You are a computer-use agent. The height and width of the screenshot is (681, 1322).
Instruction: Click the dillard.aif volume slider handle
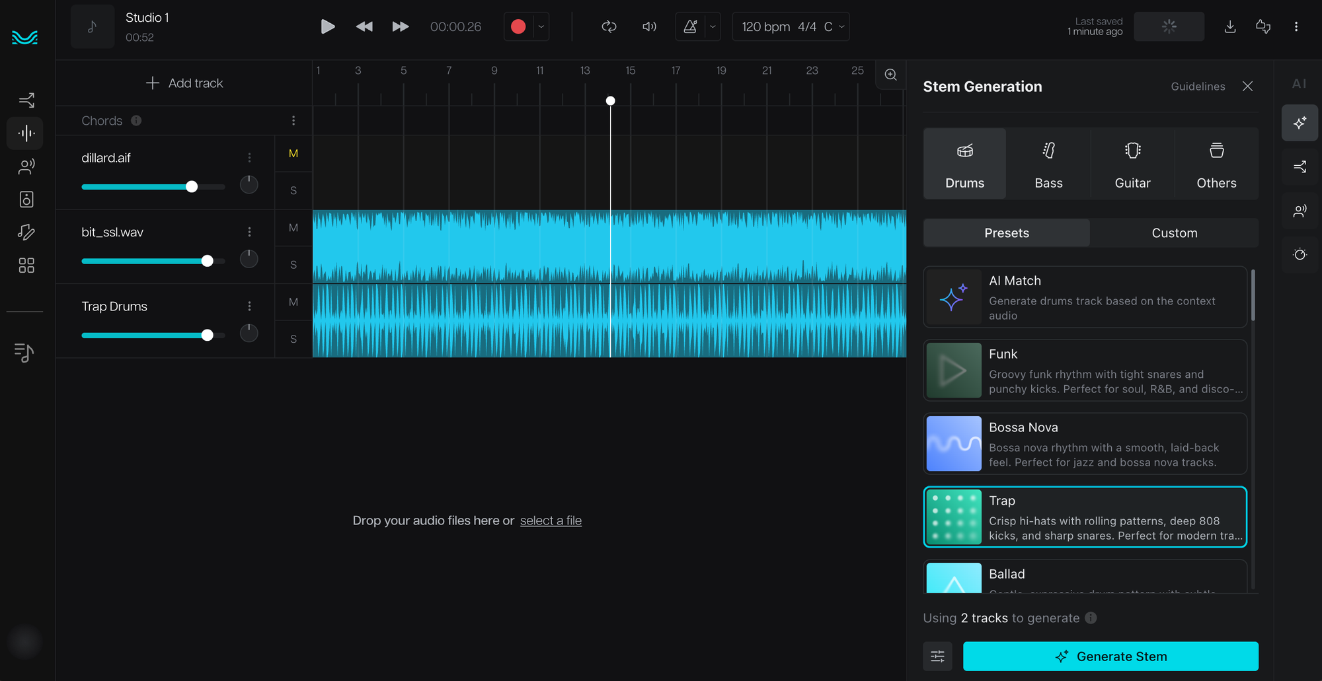point(192,187)
